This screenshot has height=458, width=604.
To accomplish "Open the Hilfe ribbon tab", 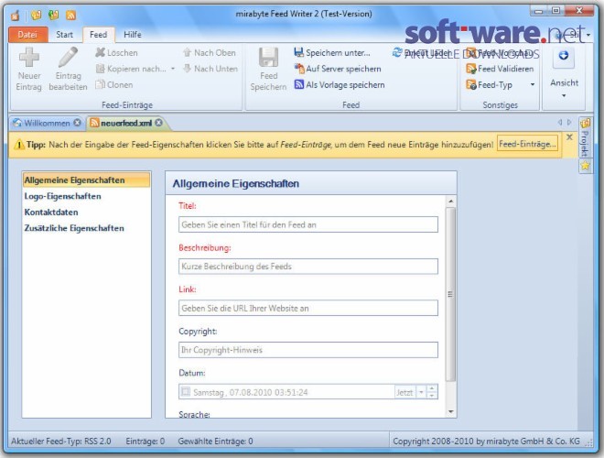I will [x=133, y=35].
